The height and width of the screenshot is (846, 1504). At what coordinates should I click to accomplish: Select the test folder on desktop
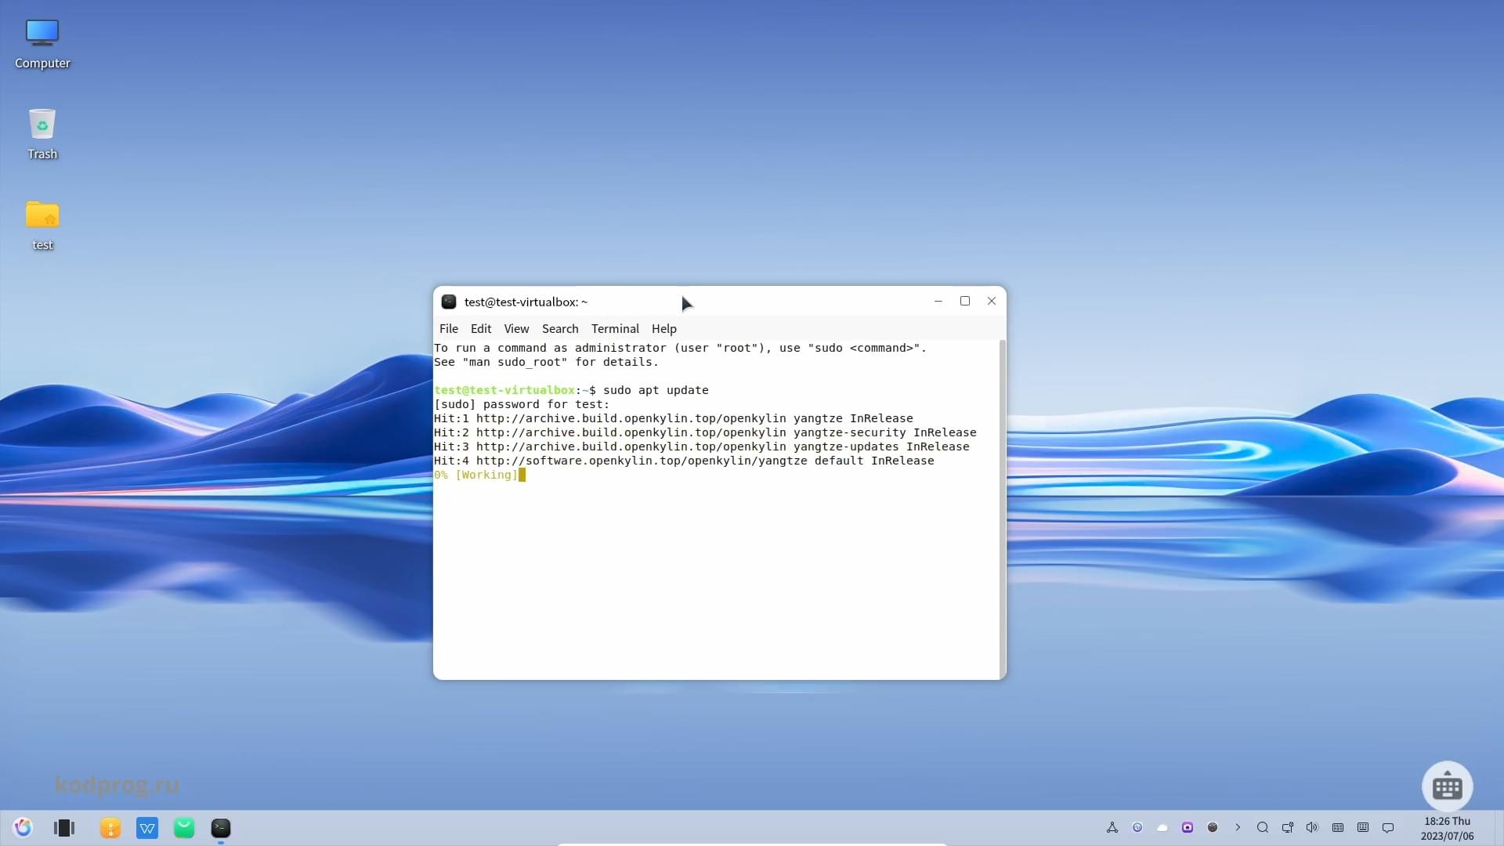click(42, 226)
